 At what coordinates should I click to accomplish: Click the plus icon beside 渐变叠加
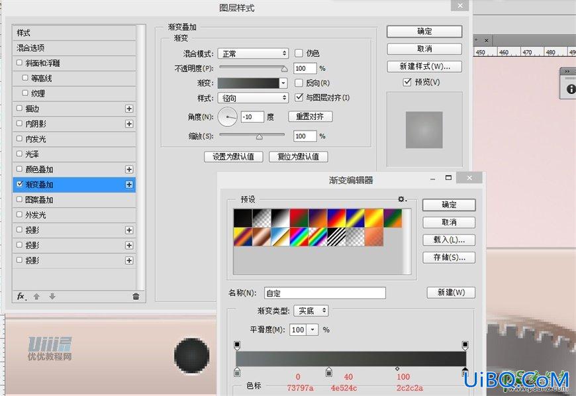pyautogui.click(x=129, y=184)
